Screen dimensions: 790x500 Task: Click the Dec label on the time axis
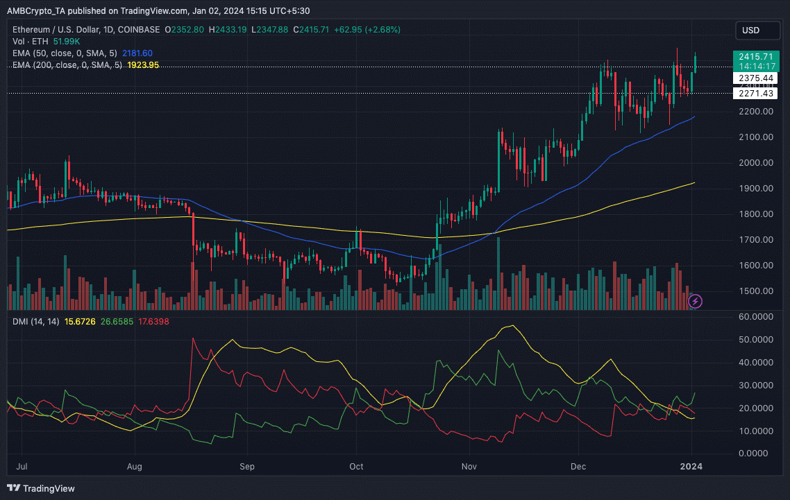pos(578,467)
